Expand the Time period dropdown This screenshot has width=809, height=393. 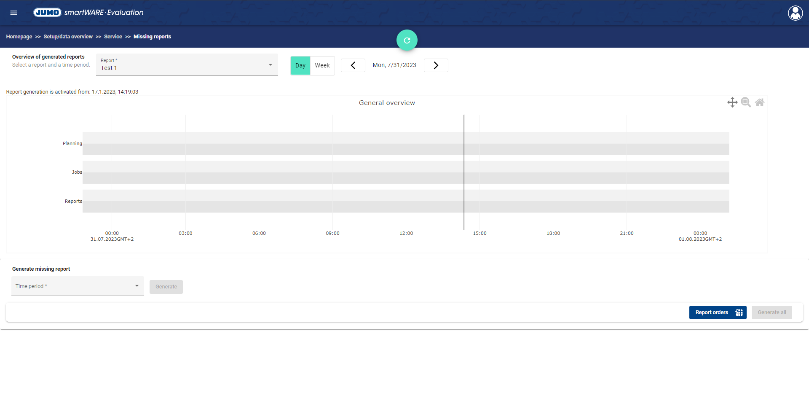tap(78, 286)
